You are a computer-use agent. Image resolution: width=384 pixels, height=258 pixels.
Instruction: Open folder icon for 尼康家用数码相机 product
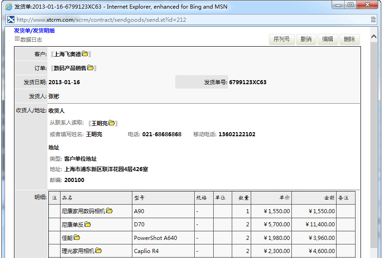109,210
